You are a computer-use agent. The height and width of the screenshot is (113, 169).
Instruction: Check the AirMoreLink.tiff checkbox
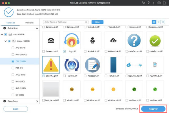pyautogui.click(x=106, y=51)
